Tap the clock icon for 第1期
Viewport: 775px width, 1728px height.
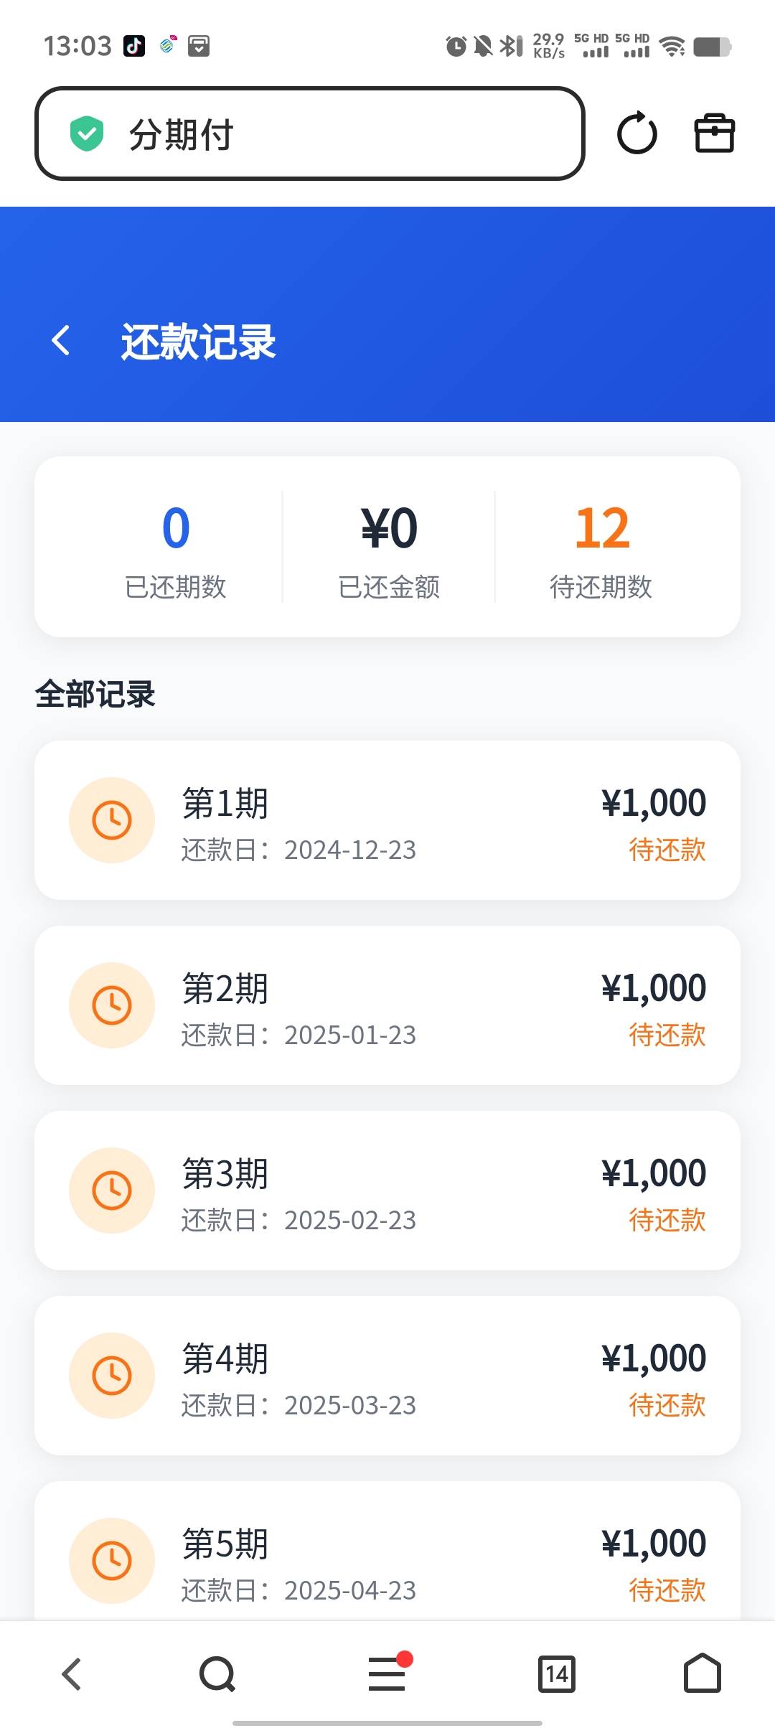tap(112, 820)
